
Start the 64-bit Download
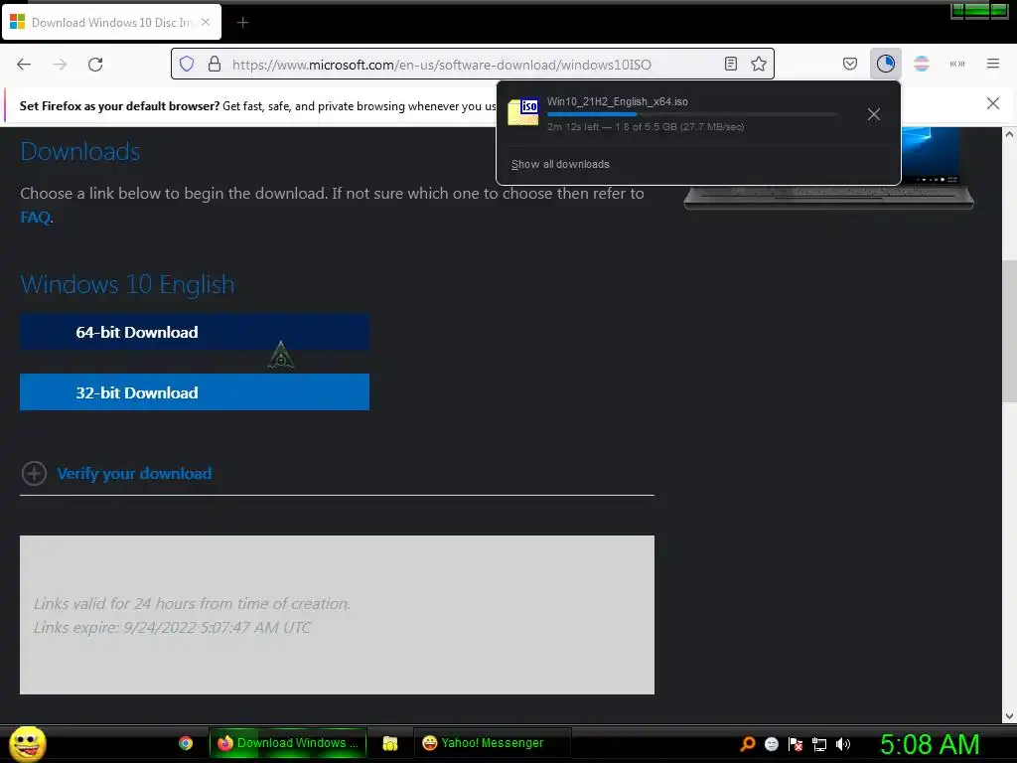[195, 332]
